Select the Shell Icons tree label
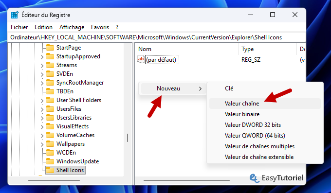Viewport: 331px width, 193px height. [x=70, y=170]
